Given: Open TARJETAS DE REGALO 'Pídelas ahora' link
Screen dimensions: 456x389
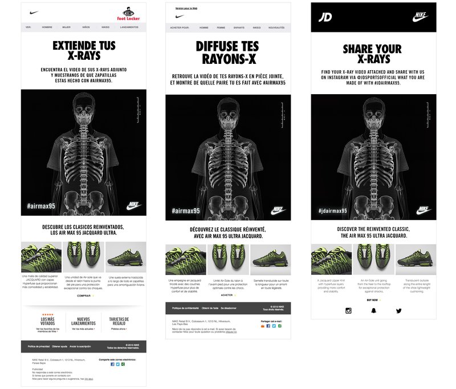Looking at the screenshot, I should pyautogui.click(x=119, y=329).
